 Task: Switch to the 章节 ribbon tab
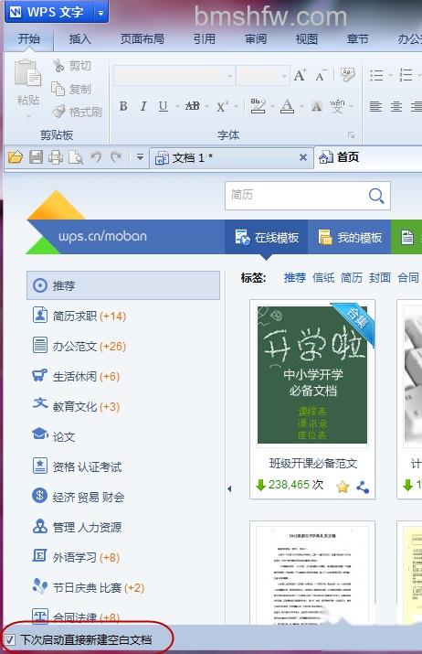click(x=358, y=38)
